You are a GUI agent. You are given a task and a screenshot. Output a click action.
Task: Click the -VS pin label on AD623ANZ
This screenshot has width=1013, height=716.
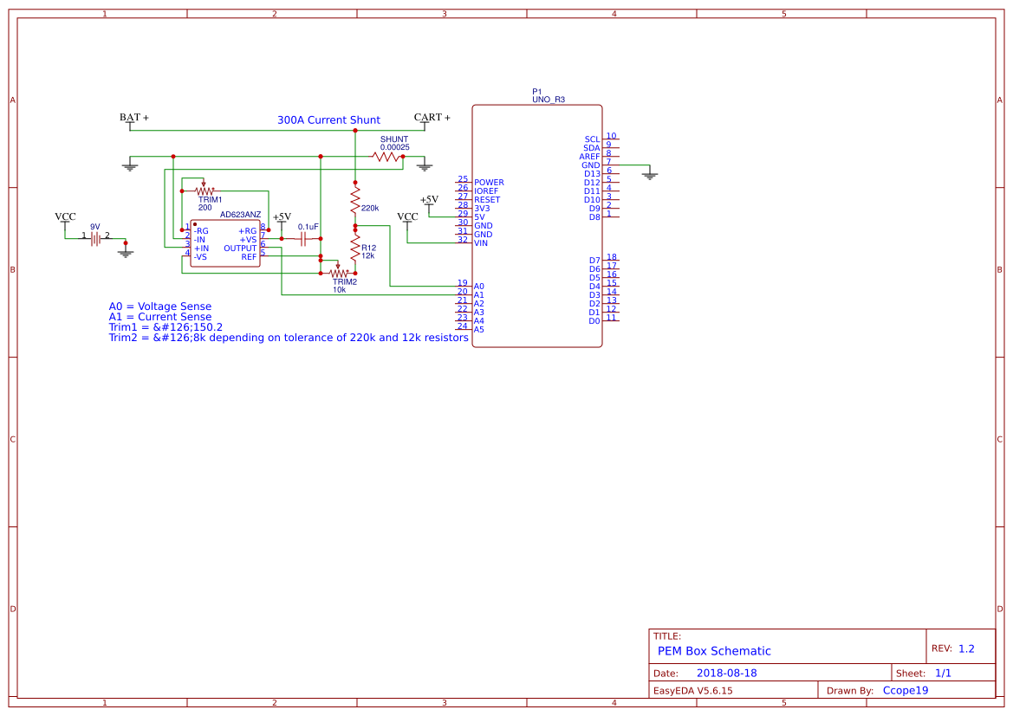pos(200,257)
